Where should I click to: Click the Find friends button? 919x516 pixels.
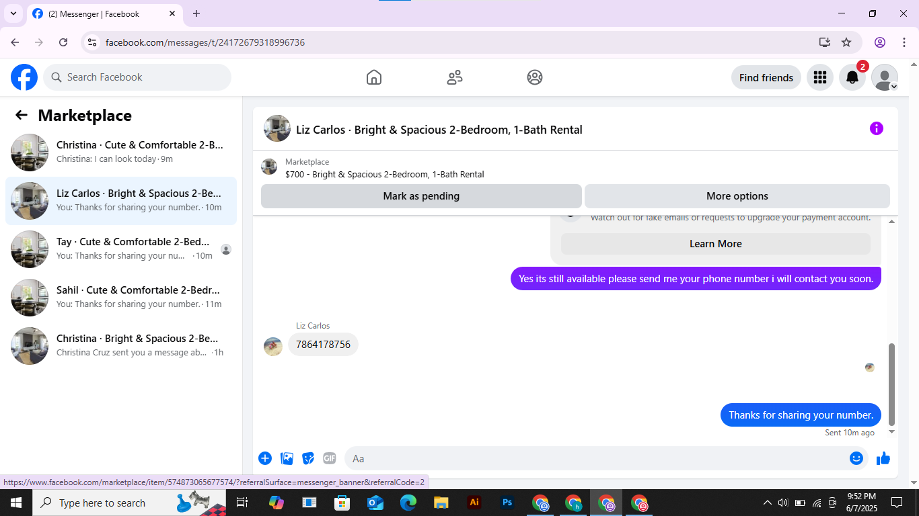766,77
